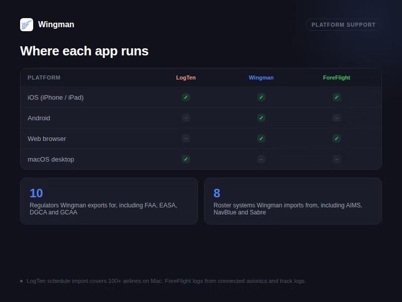This screenshot has height=302, width=402.
Task: Click the PLATFORM SUPPORT badge
Action: [x=343, y=25]
